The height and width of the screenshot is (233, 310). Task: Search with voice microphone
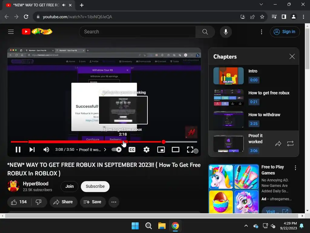click(x=226, y=32)
